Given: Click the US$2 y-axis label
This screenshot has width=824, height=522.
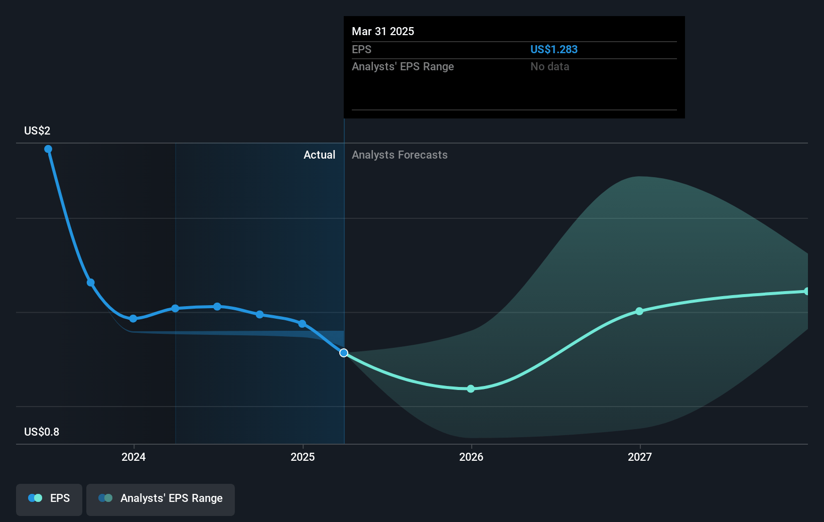Looking at the screenshot, I should tap(37, 130).
